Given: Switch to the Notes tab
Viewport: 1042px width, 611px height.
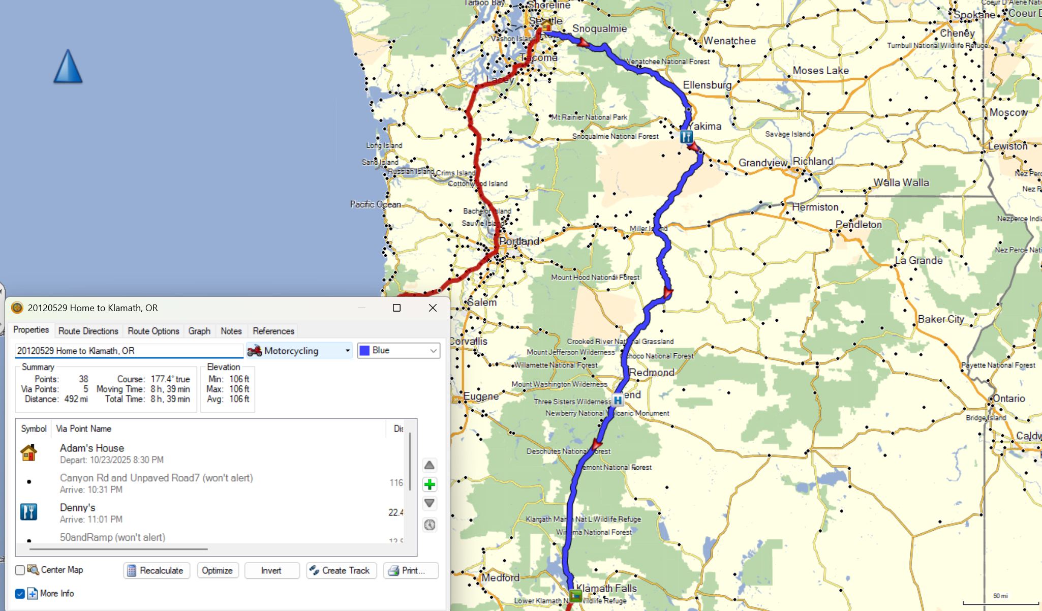Looking at the screenshot, I should [x=231, y=331].
